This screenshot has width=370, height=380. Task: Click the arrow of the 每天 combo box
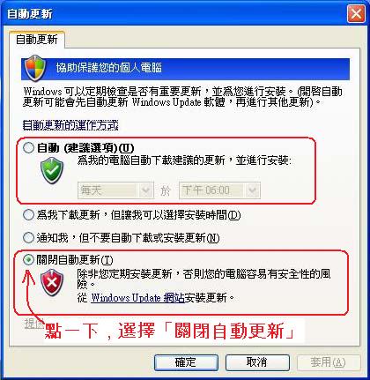coord(146,190)
